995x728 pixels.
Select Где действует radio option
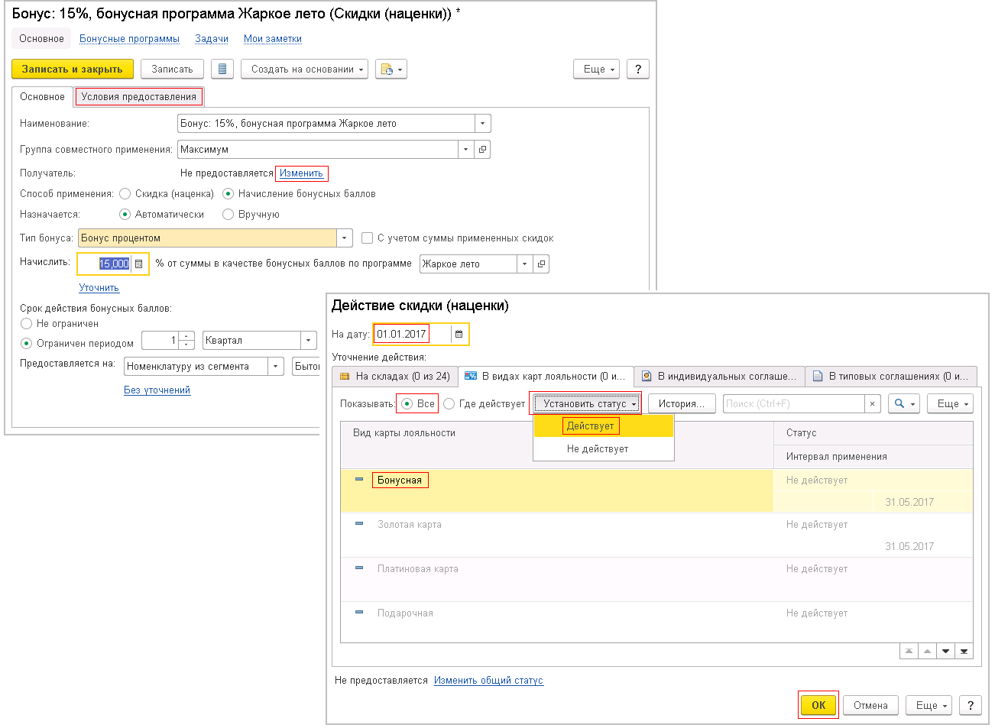[449, 404]
